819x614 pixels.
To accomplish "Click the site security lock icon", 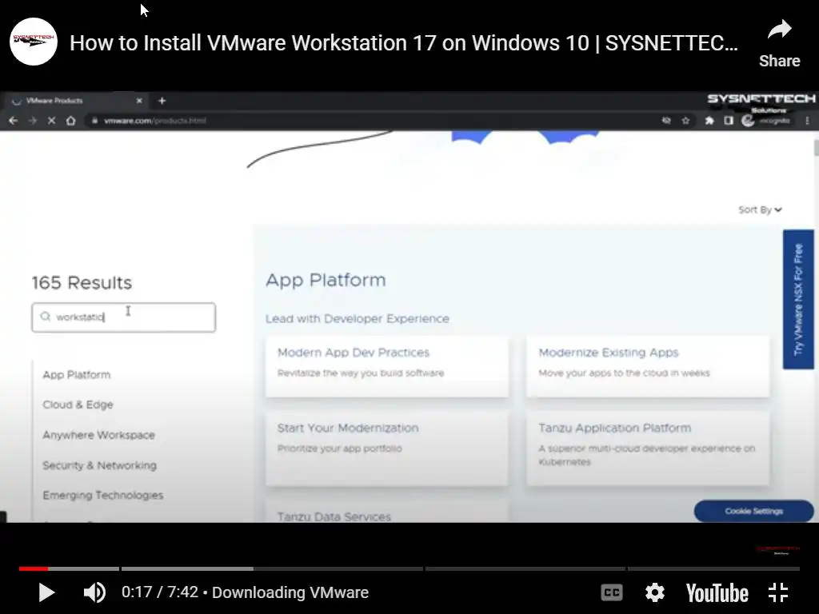I will point(94,121).
